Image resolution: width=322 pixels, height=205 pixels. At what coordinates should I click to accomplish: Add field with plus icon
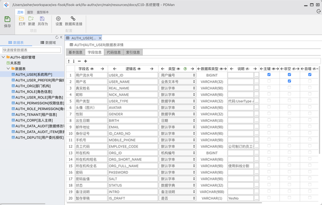(x=85, y=61)
